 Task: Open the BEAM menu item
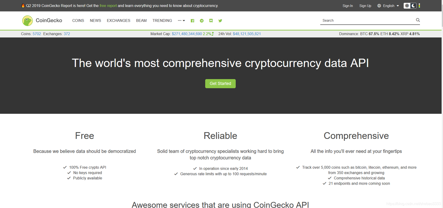(141, 21)
